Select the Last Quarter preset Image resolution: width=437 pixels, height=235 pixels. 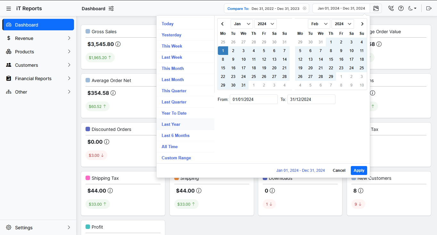[x=174, y=102]
